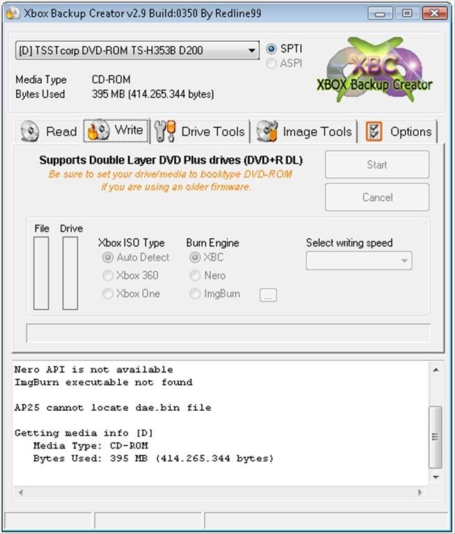Click 'Getting media info [D]' log line
The width and height of the screenshot is (455, 534).
click(84, 433)
